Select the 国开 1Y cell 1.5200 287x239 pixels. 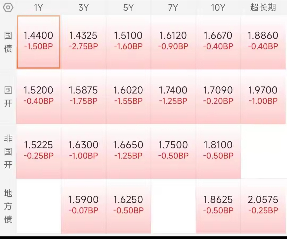[39, 97]
